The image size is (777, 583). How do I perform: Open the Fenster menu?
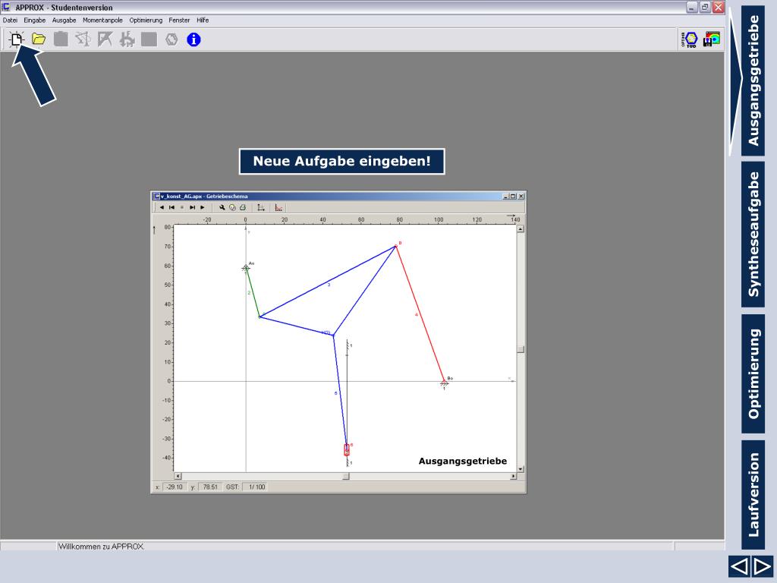coord(179,20)
